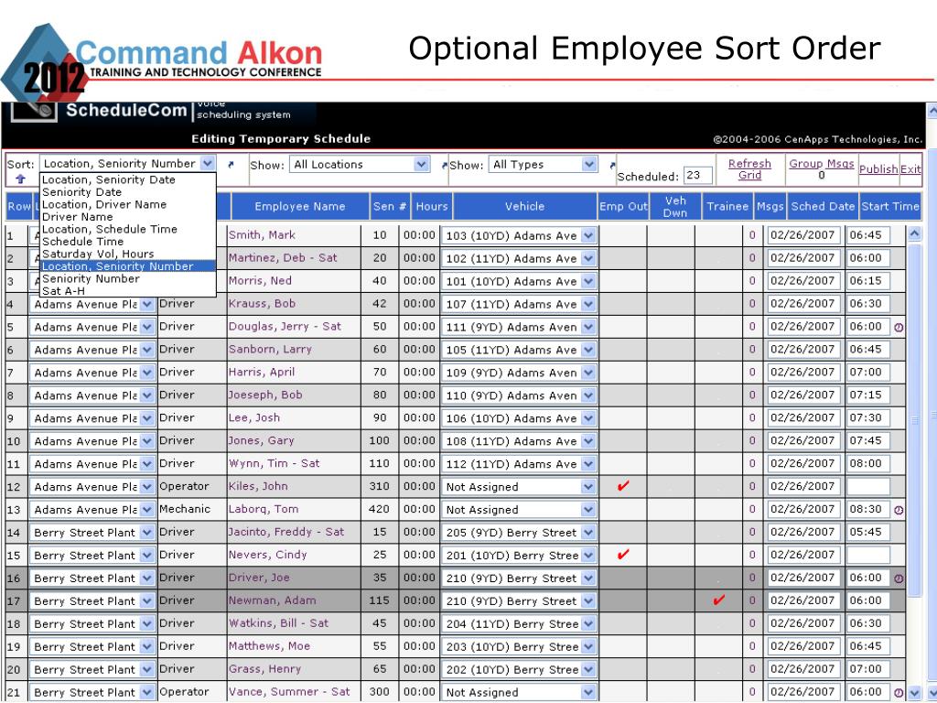The image size is (937, 703).
Task: Click the clock icon in the Vance, Summer row
Action: click(899, 693)
